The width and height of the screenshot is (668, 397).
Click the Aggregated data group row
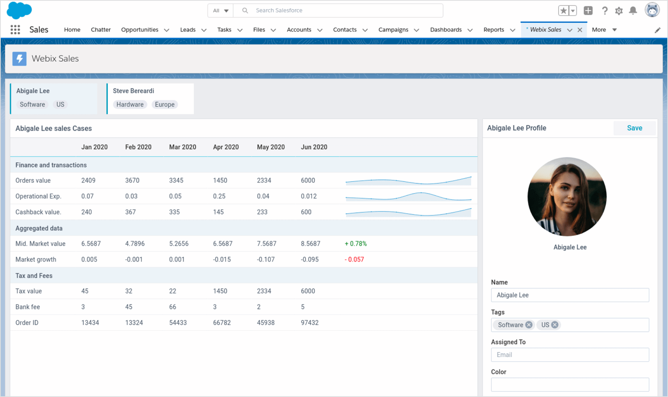coord(244,228)
